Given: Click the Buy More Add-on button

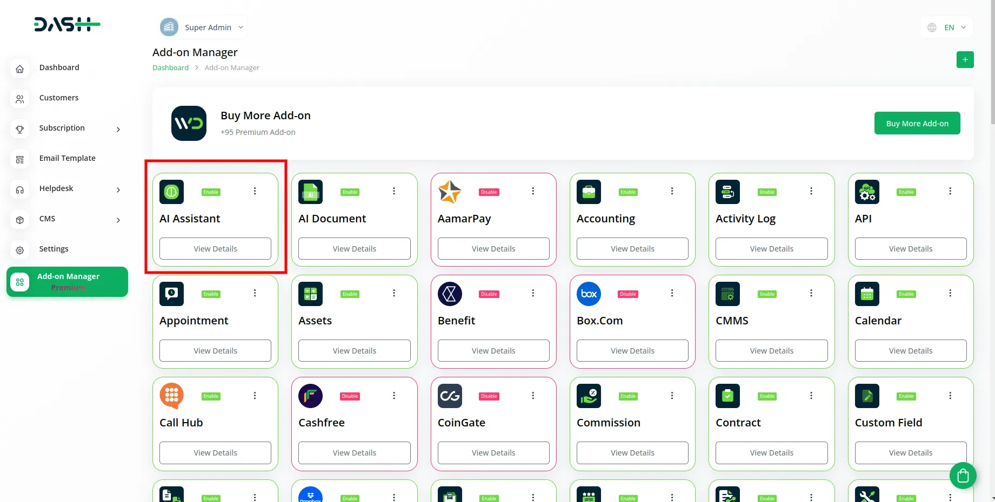Looking at the screenshot, I should [x=917, y=123].
